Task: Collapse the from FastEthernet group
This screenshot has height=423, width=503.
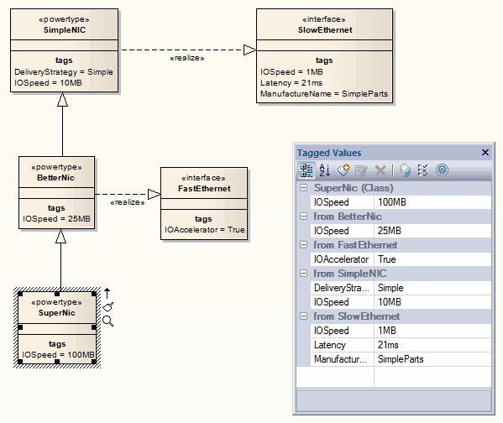Action: point(303,245)
